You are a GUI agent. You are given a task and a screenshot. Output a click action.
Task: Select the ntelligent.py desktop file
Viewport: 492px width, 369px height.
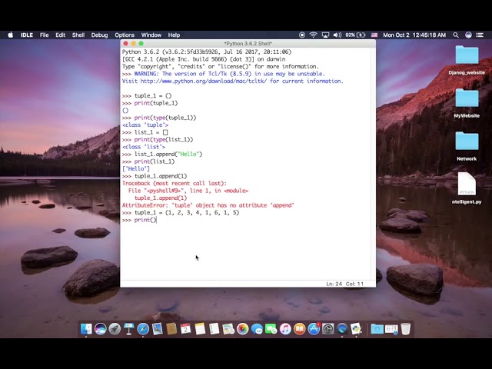(x=467, y=188)
